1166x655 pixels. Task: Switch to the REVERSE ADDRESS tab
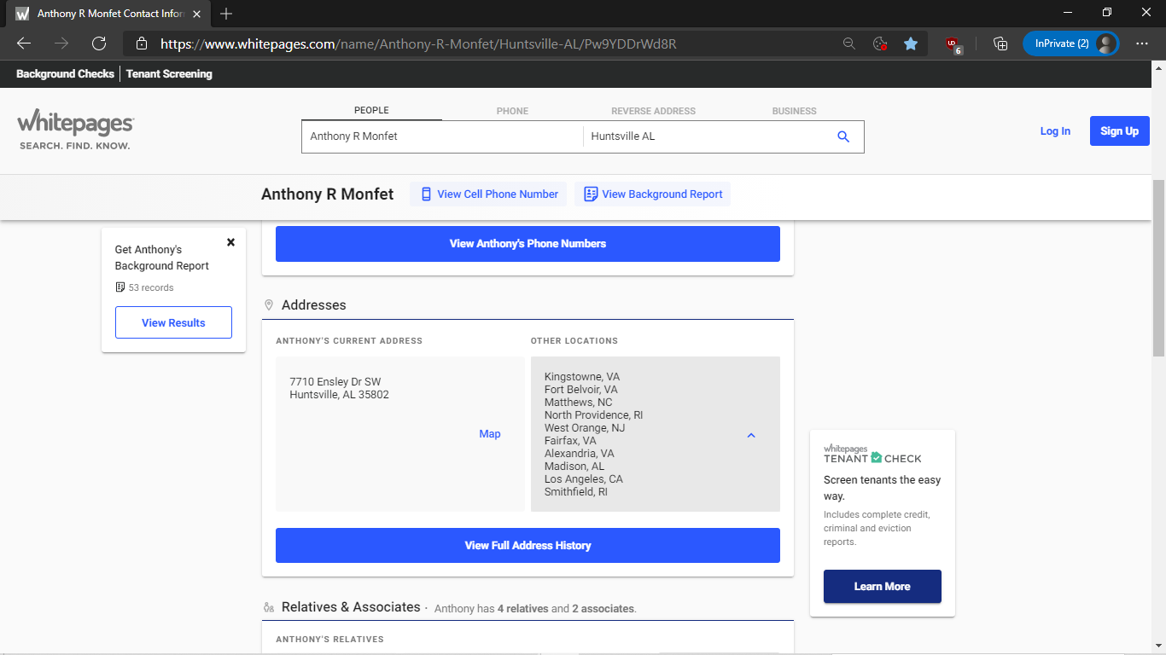point(653,111)
